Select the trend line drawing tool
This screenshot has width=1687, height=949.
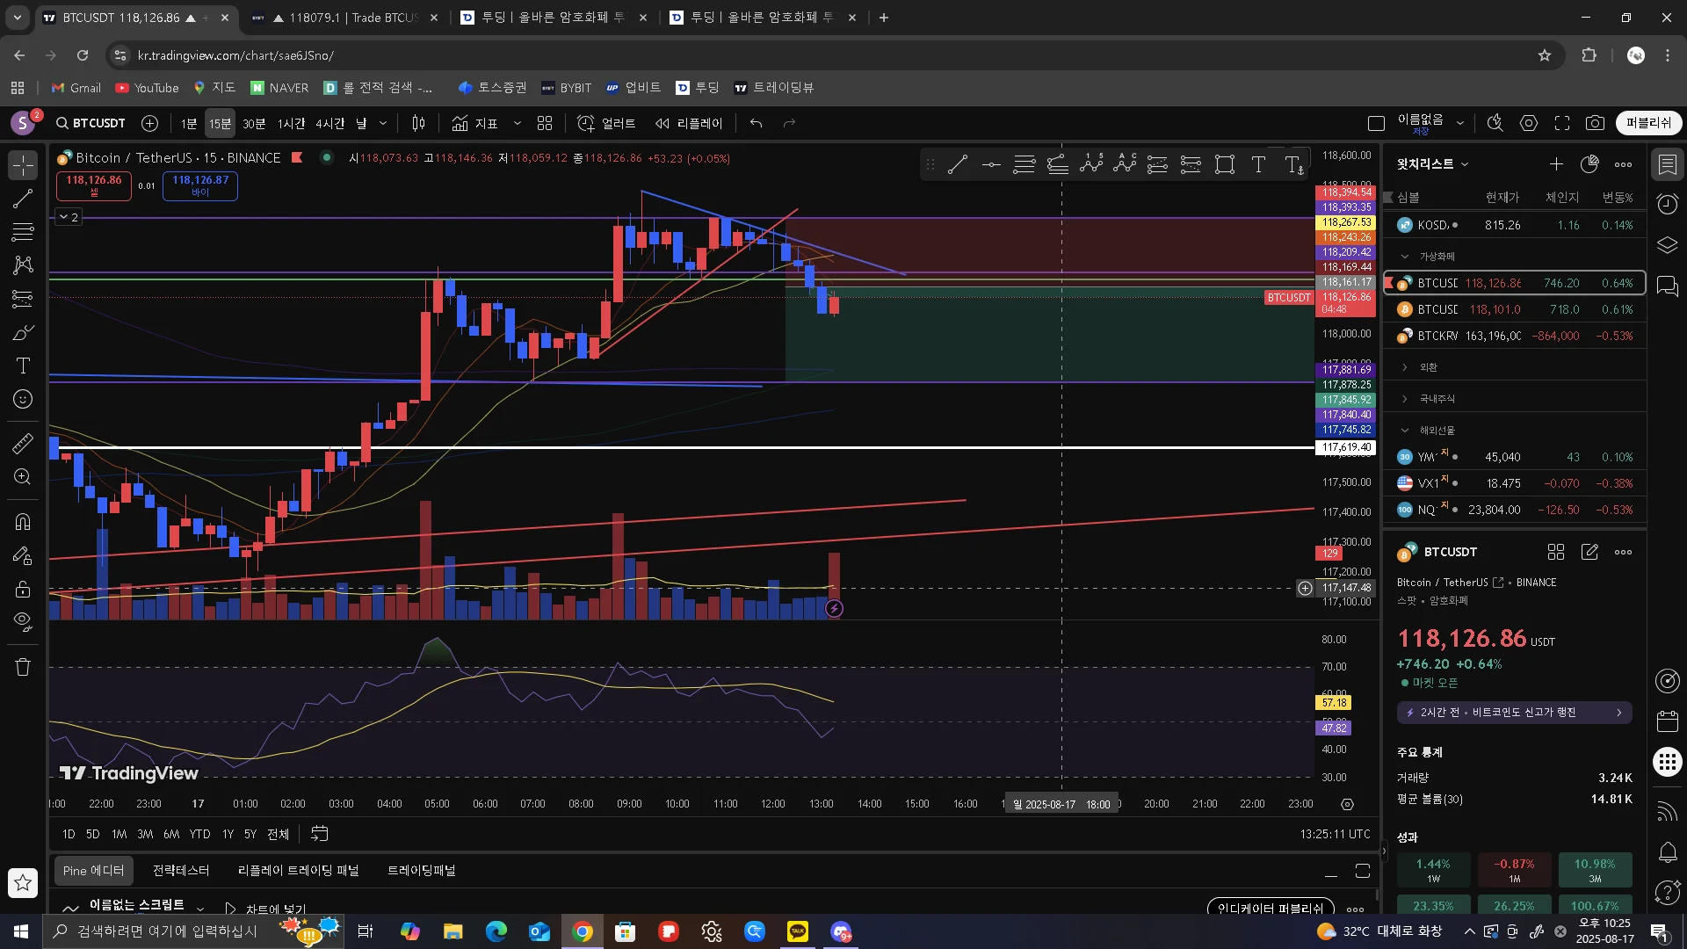pos(23,199)
